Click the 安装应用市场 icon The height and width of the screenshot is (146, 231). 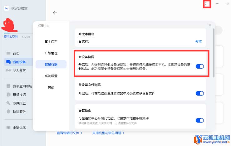(8, 86)
